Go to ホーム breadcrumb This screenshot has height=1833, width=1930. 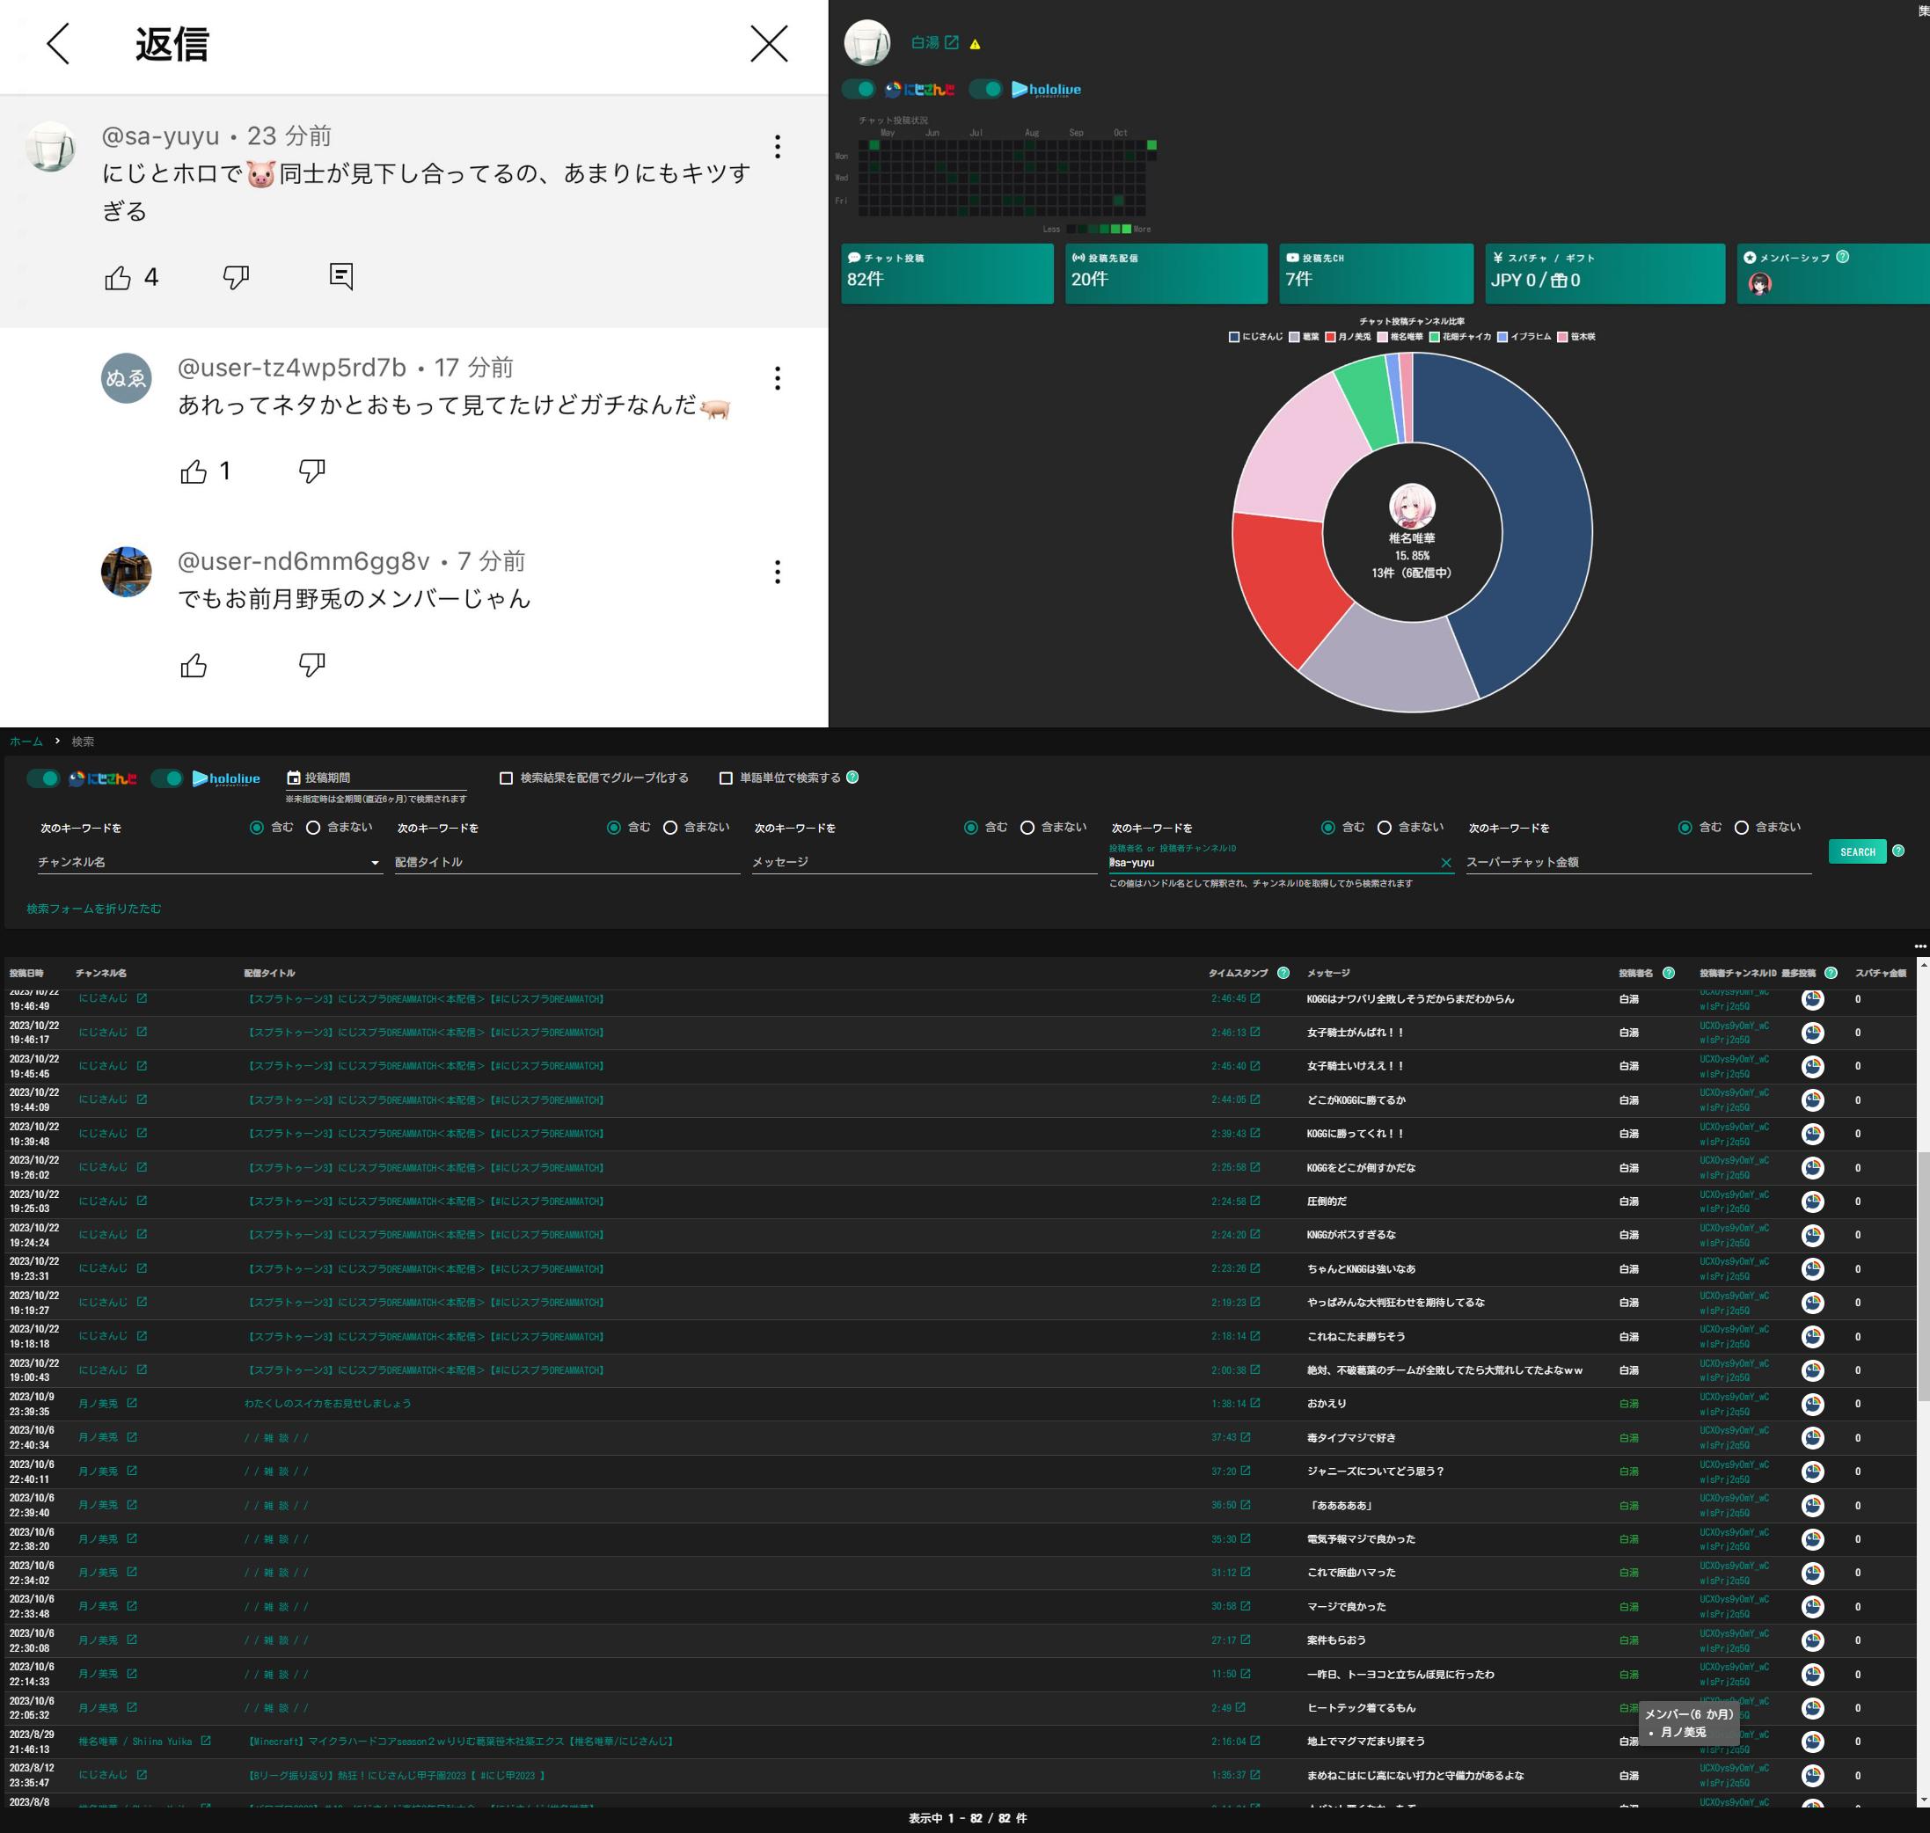click(x=26, y=741)
